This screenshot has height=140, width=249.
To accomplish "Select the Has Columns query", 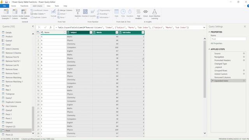I will 11,106.
